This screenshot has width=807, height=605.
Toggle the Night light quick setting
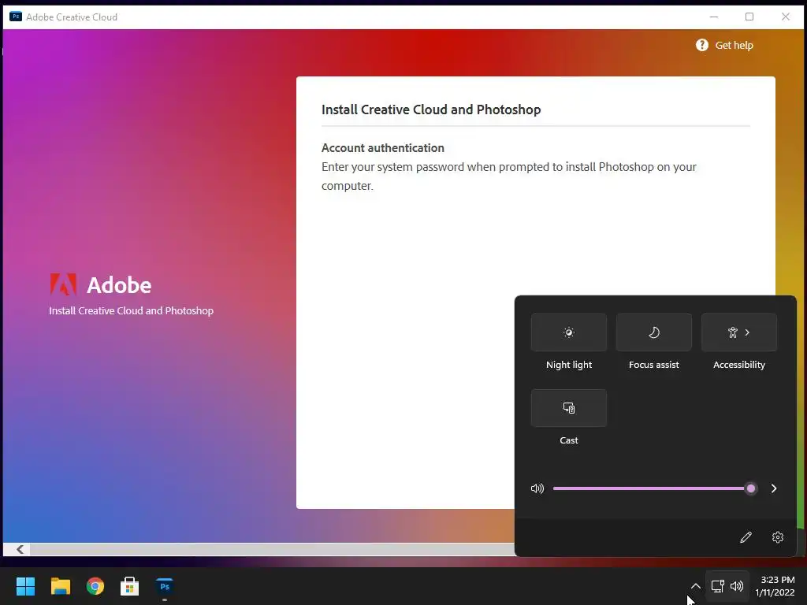[x=569, y=332]
